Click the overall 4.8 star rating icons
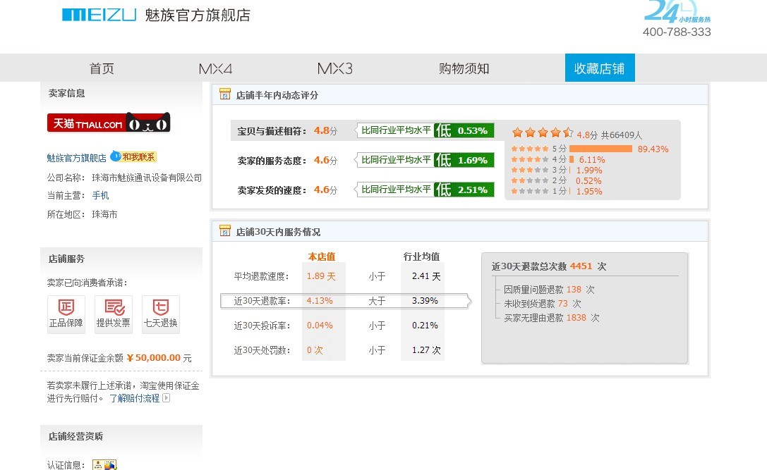The width and height of the screenshot is (767, 470). click(x=543, y=132)
